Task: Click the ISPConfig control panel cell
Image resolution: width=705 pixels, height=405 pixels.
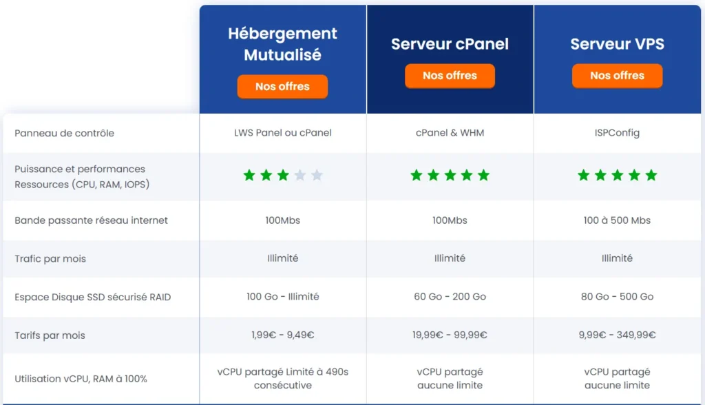Action: (x=618, y=133)
